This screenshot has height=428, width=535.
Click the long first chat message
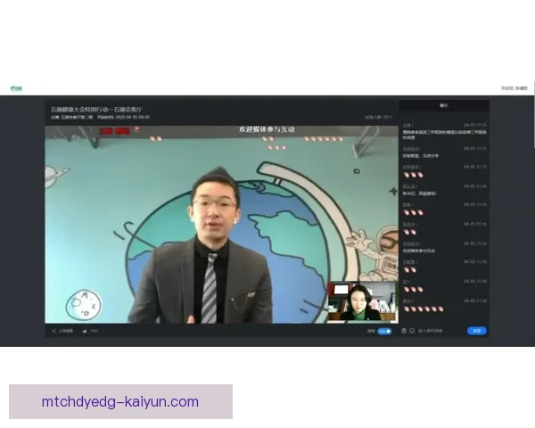[x=445, y=135]
